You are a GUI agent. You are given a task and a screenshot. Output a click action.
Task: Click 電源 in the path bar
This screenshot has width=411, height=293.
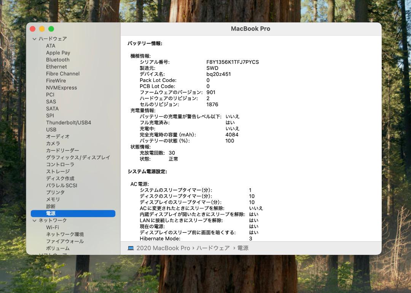click(243, 248)
